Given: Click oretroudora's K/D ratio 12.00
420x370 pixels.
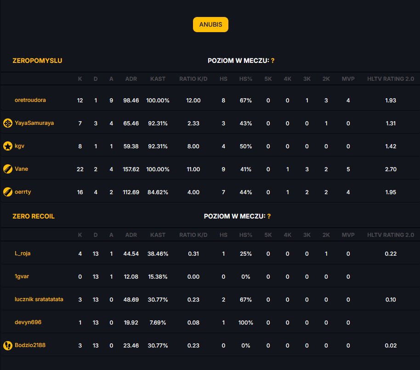Looking at the screenshot, I should pyautogui.click(x=193, y=101).
